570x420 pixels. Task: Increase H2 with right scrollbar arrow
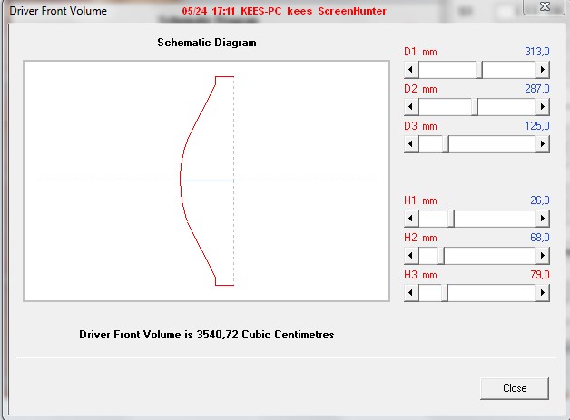tap(543, 256)
